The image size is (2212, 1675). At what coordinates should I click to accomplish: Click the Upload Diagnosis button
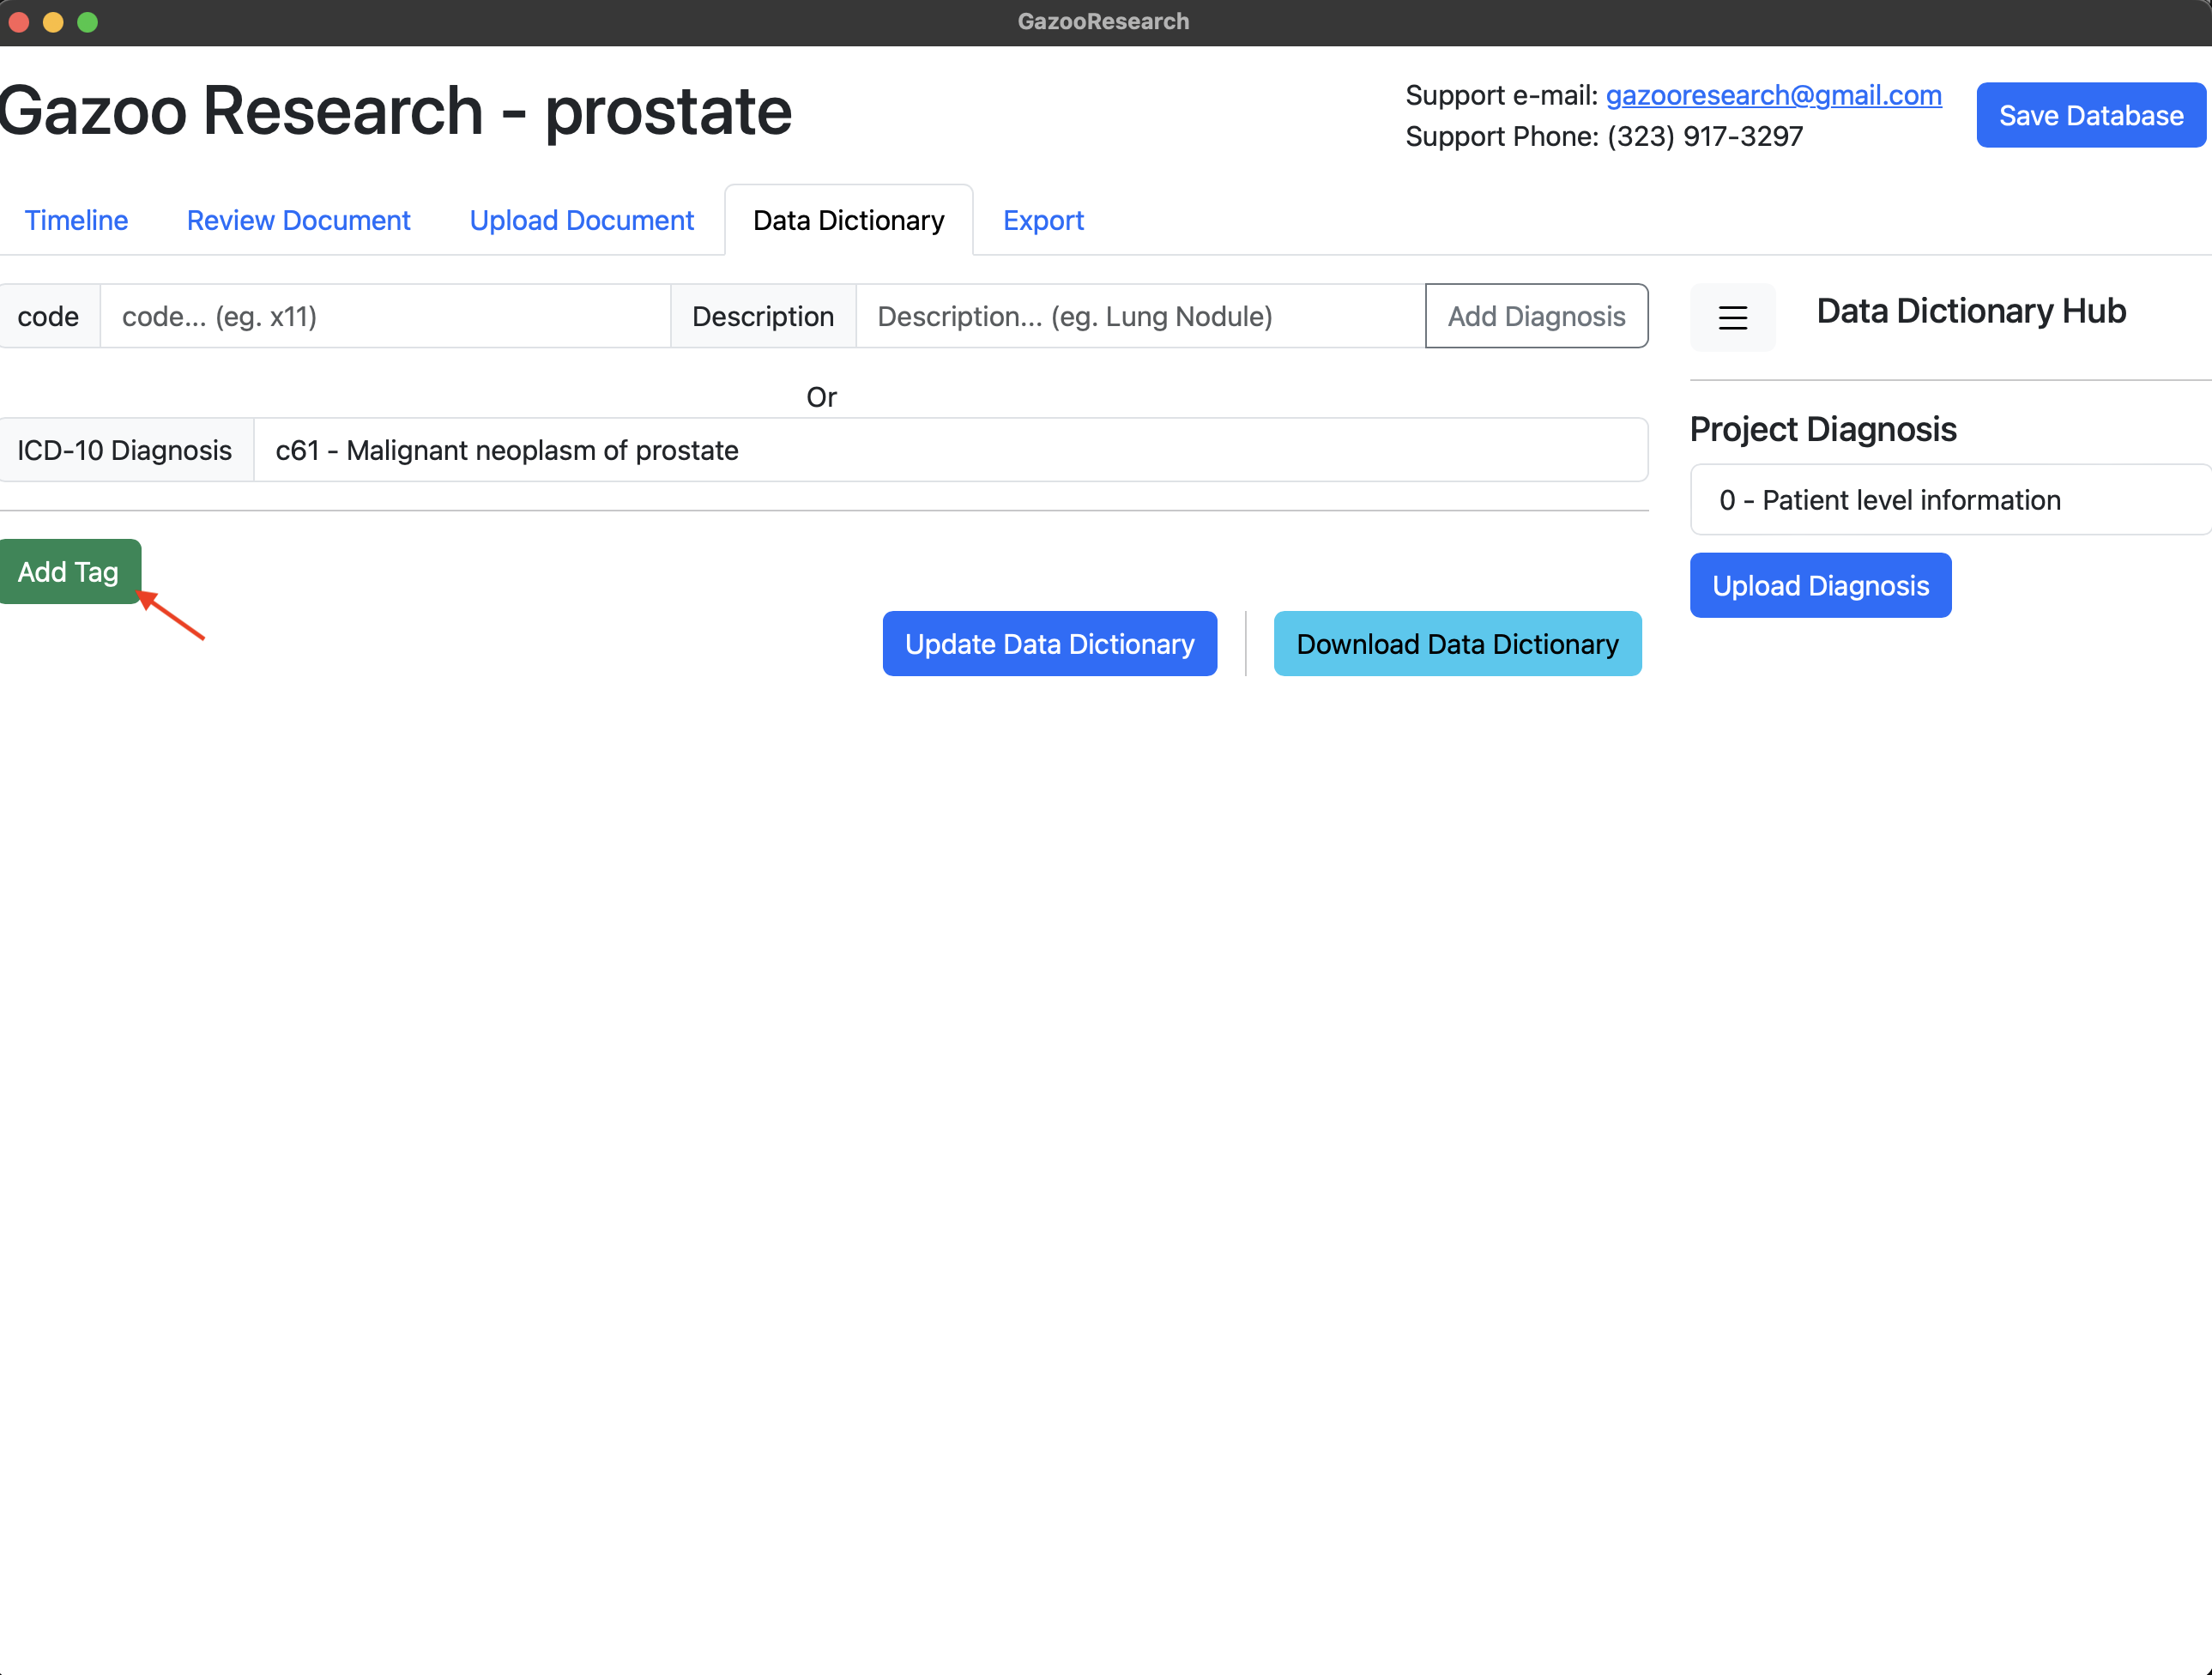pyautogui.click(x=1820, y=586)
